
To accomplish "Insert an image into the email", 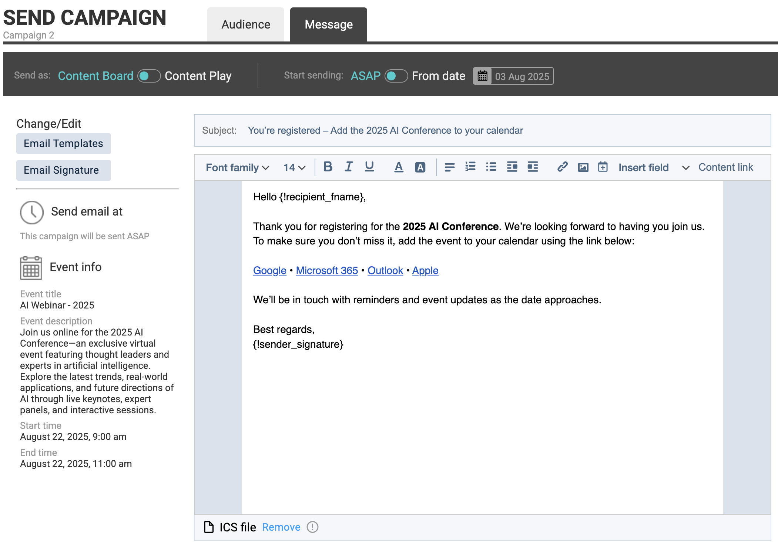I will pyautogui.click(x=583, y=167).
